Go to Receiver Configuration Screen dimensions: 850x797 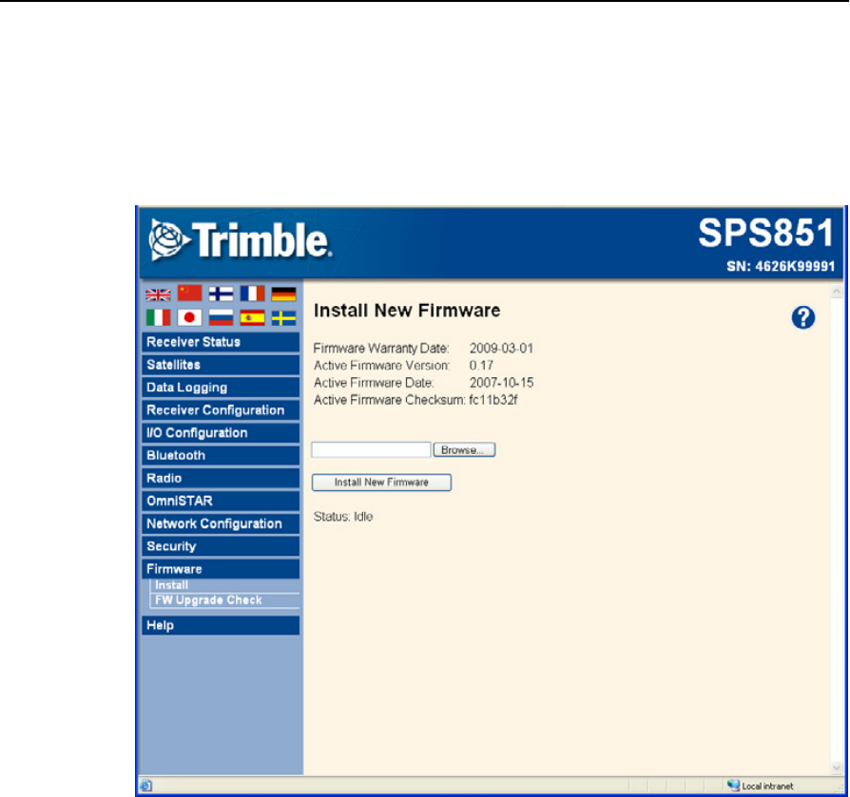[221, 410]
